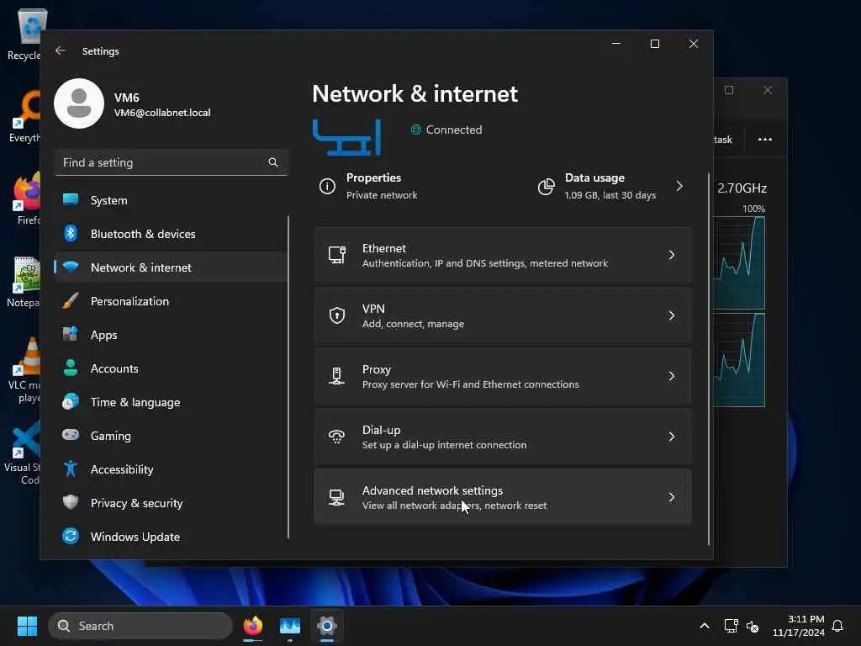Click the Accessibility figure icon
This screenshot has width=861, height=646.
pos(71,469)
